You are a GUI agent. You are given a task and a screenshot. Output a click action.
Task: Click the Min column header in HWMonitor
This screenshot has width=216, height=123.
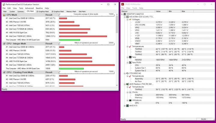[x=174, y=11]
